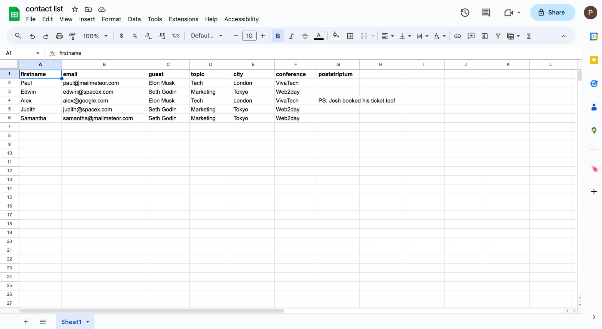The height and width of the screenshot is (329, 602).
Task: Open the fill color paint bucket
Action: (x=336, y=36)
